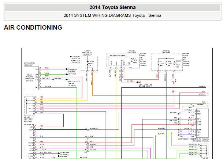The image size is (223, 159).
Task: Click the "AIR CONDITIONING" heading
Action: pyautogui.click(x=33, y=27)
